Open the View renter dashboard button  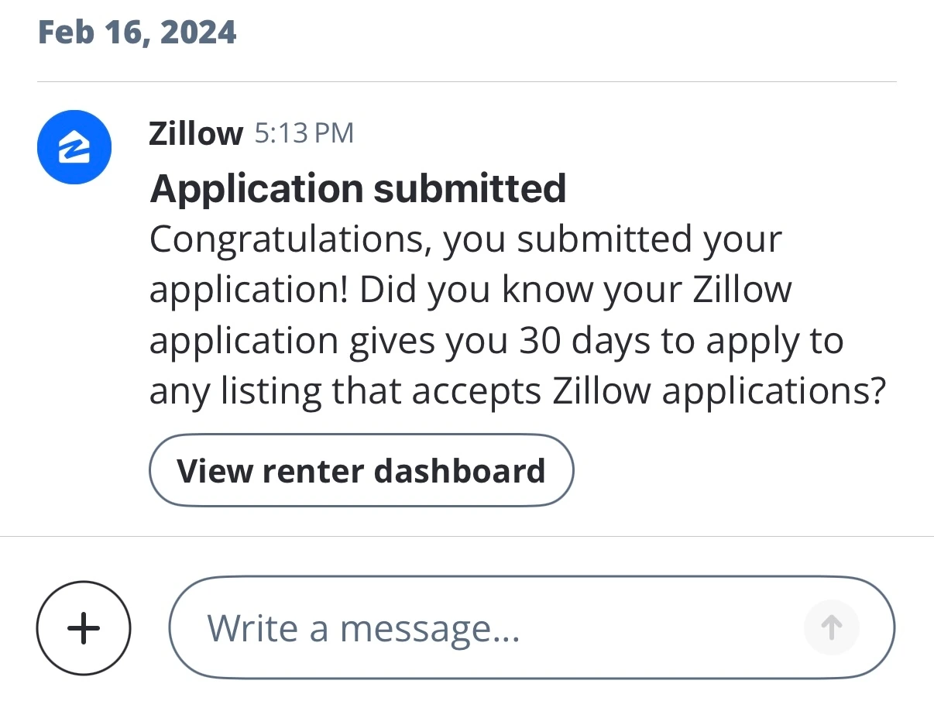click(x=361, y=471)
